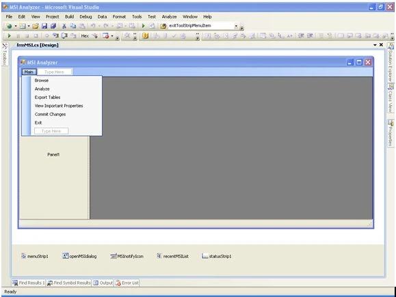
Task: Choose Export Tables from Main menu
Action: click(x=47, y=98)
